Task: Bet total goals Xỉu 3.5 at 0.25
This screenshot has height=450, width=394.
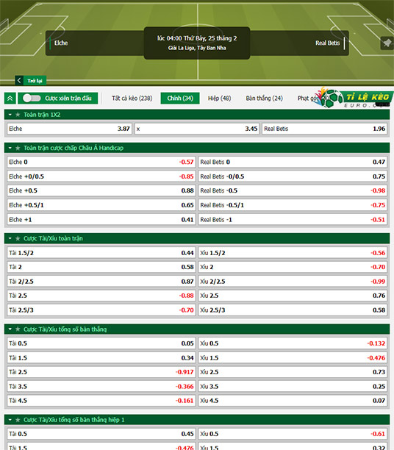Action: 293,386
